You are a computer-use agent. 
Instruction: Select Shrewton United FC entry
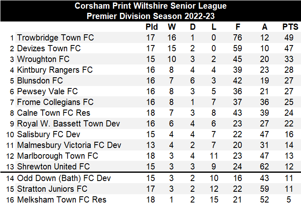coord(53,166)
